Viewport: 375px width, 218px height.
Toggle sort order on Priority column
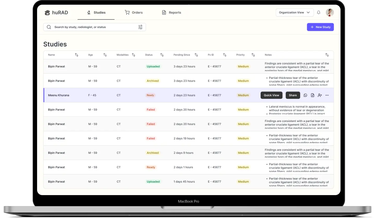pos(253,55)
